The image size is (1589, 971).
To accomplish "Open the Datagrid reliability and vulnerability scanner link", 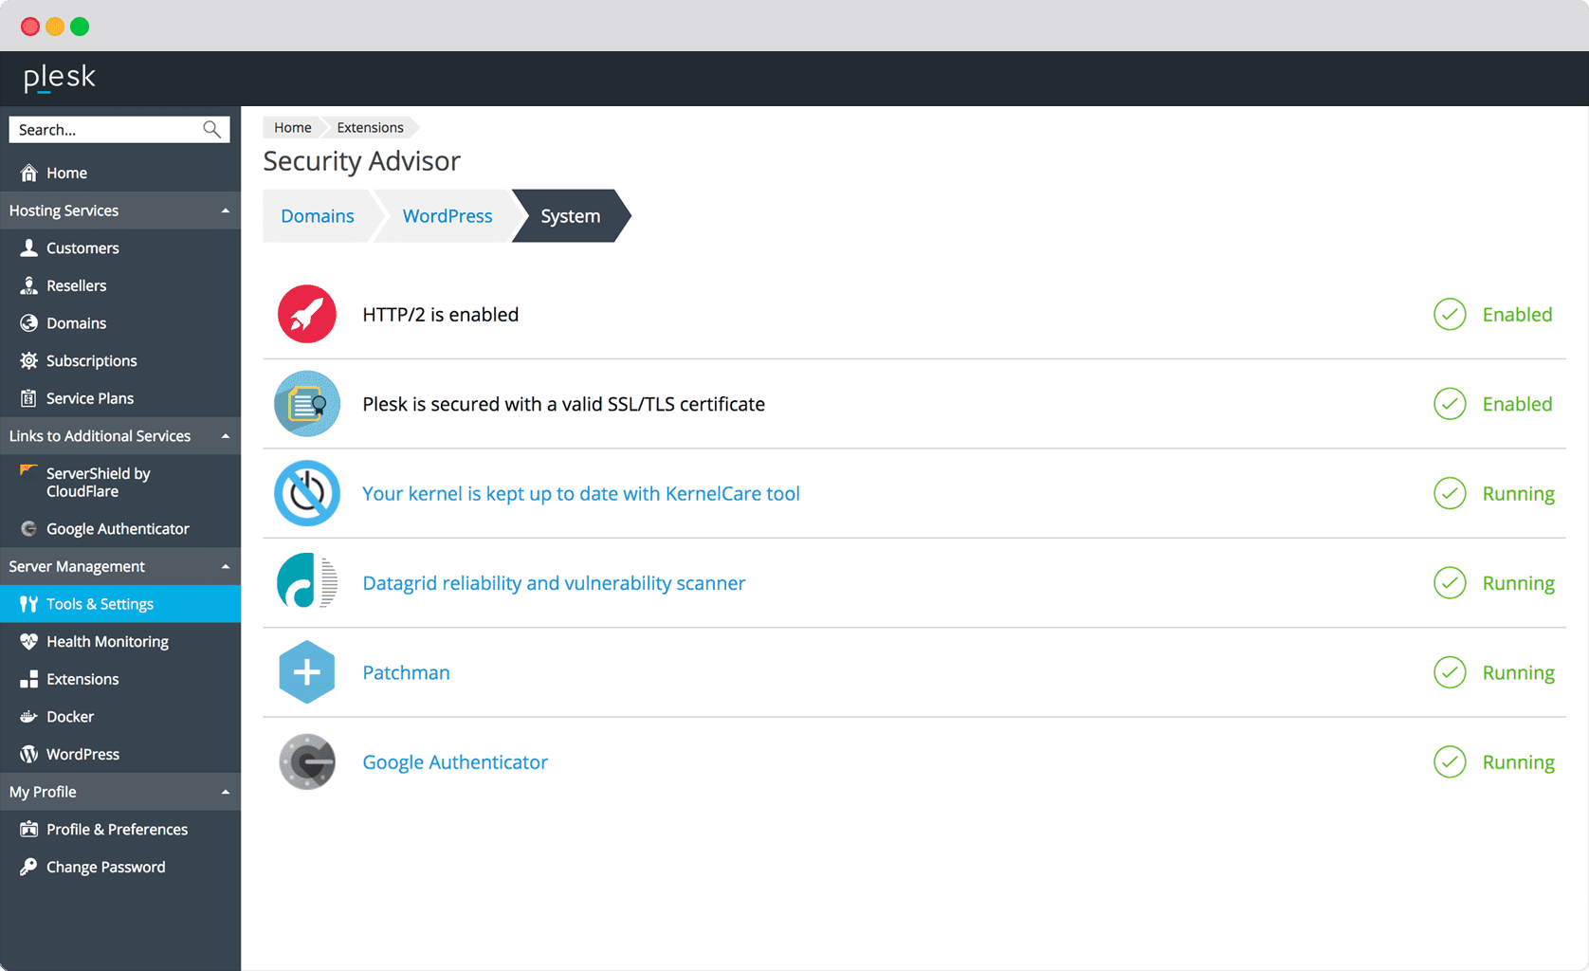I will 554,583.
